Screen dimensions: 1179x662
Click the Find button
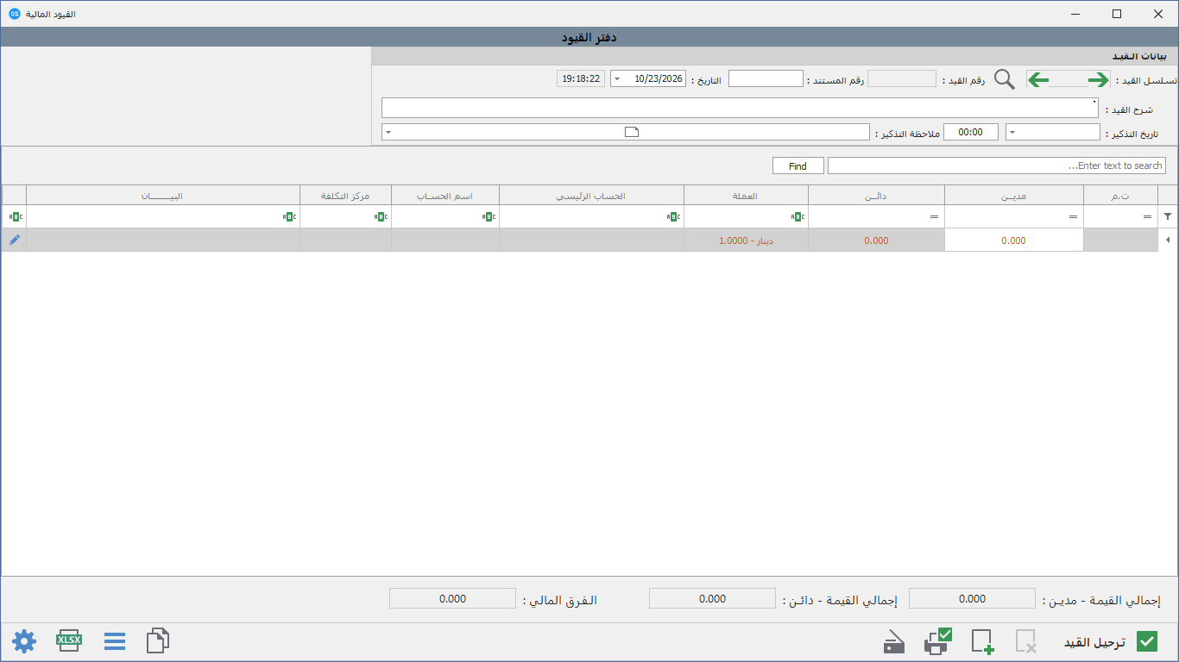coord(798,165)
